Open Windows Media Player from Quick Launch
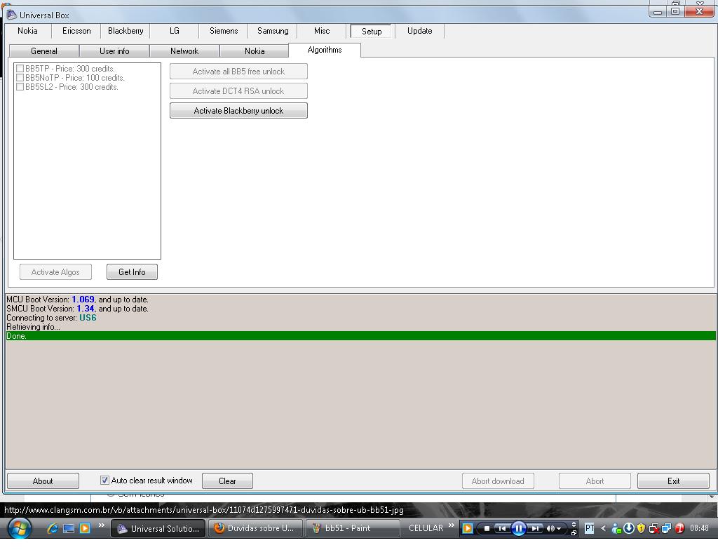Viewport: 718px width, 557px height. click(x=85, y=528)
